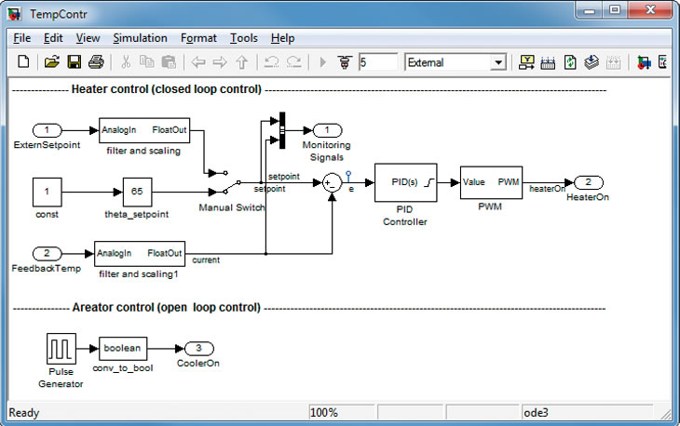
Task: Copy selection with the copy icon
Action: pos(147,62)
